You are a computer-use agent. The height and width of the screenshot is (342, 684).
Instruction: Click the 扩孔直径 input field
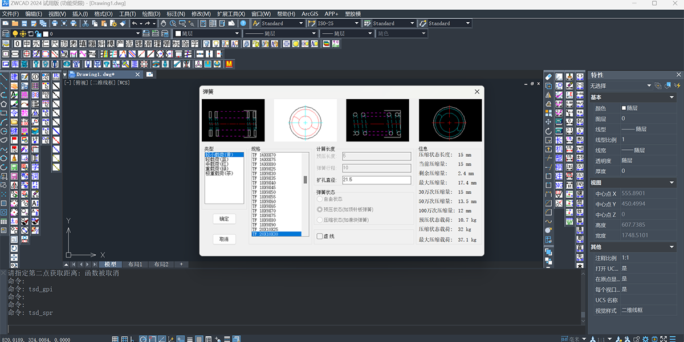tap(376, 180)
